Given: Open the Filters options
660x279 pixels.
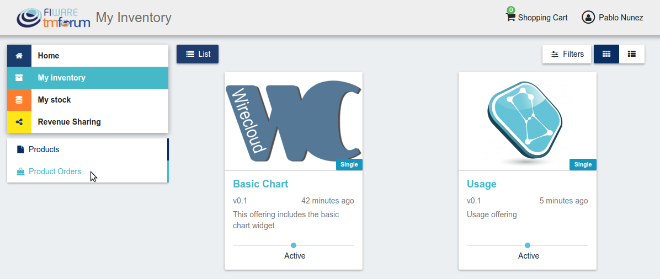Looking at the screenshot, I should tap(567, 54).
